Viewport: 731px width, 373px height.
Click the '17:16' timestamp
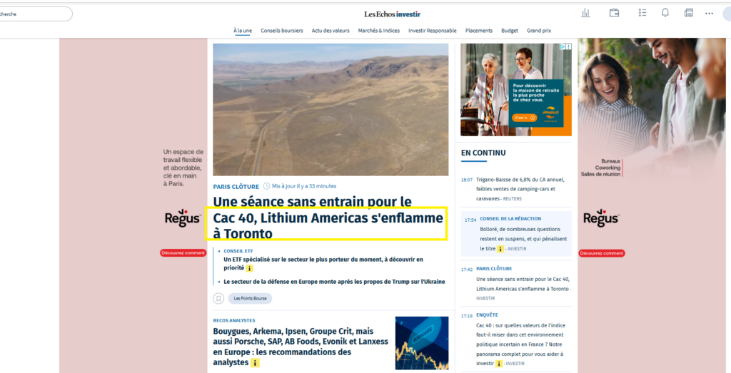coord(467,316)
